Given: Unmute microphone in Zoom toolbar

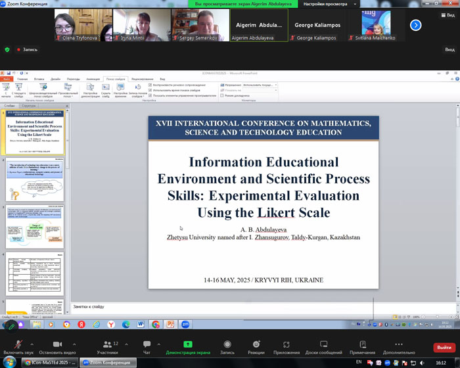Looking at the screenshot, I should (x=16, y=344).
